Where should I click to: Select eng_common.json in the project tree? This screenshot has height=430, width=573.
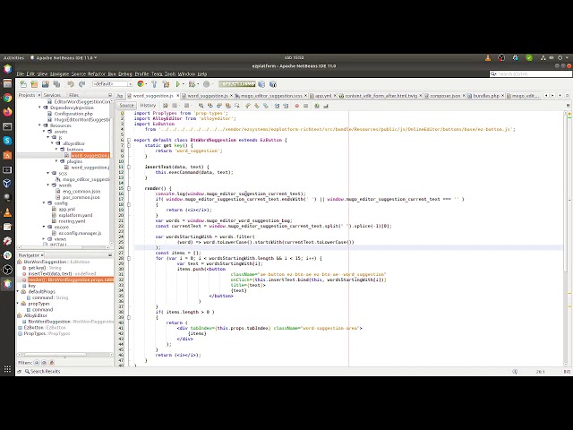click(81, 191)
